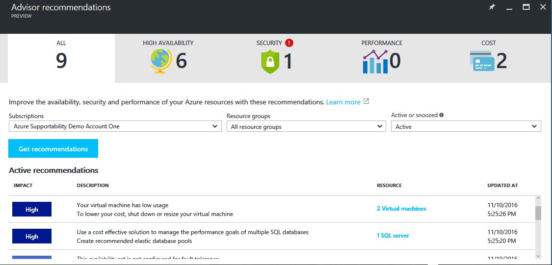The width and height of the screenshot is (552, 265).
Task: Open the 1 SQL server resource link
Action: point(393,236)
